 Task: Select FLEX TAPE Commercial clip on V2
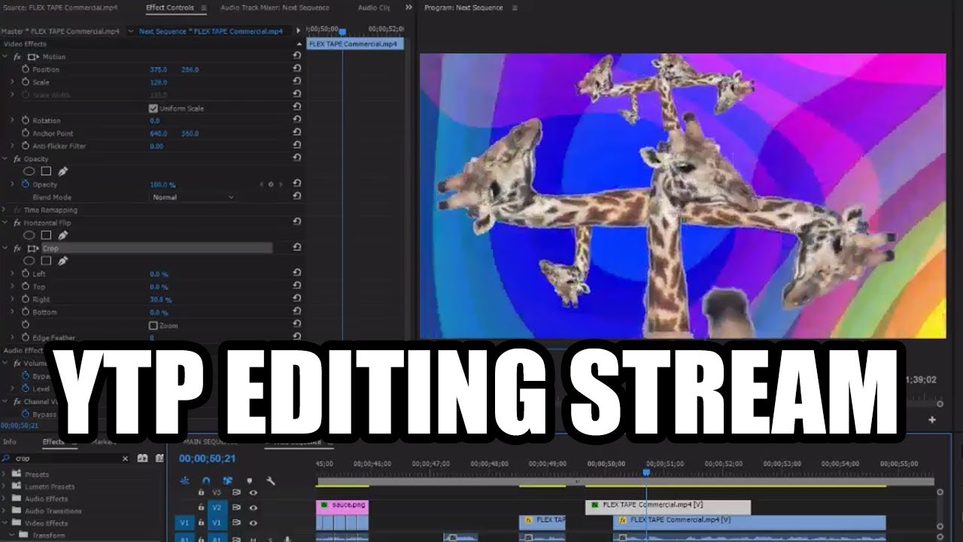[668, 507]
